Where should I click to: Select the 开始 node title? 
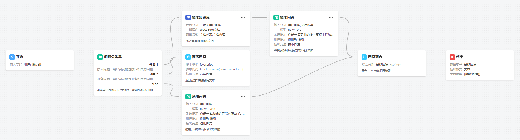point(20,57)
